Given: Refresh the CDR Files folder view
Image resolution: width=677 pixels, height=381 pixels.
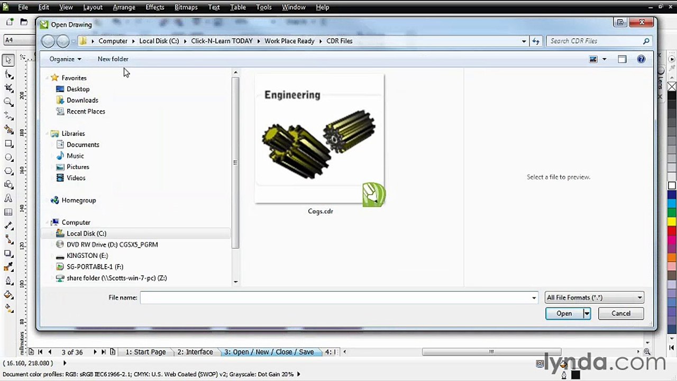Looking at the screenshot, I should 536,41.
